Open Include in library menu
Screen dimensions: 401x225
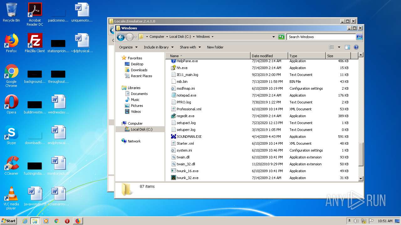[x=159, y=47]
